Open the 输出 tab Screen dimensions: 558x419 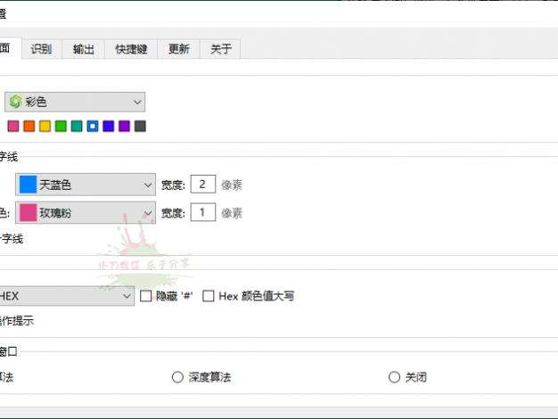click(84, 49)
